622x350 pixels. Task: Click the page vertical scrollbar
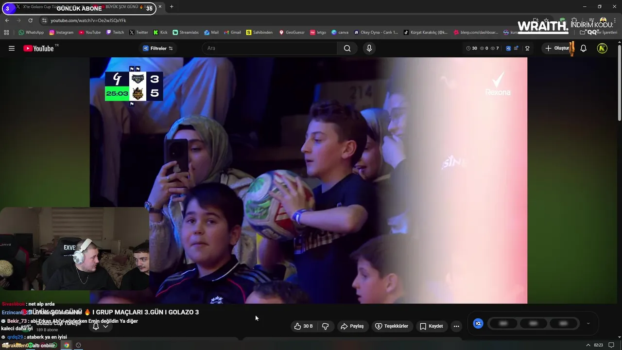click(619, 83)
